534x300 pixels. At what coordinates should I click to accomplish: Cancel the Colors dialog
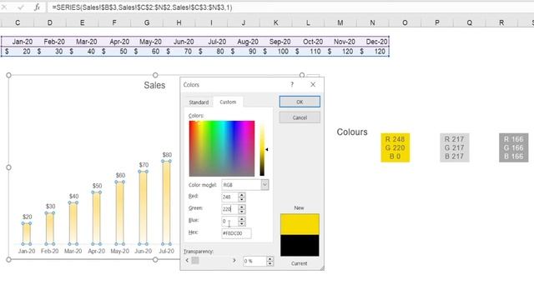pos(300,117)
